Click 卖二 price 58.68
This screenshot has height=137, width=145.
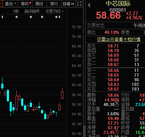click(113, 60)
